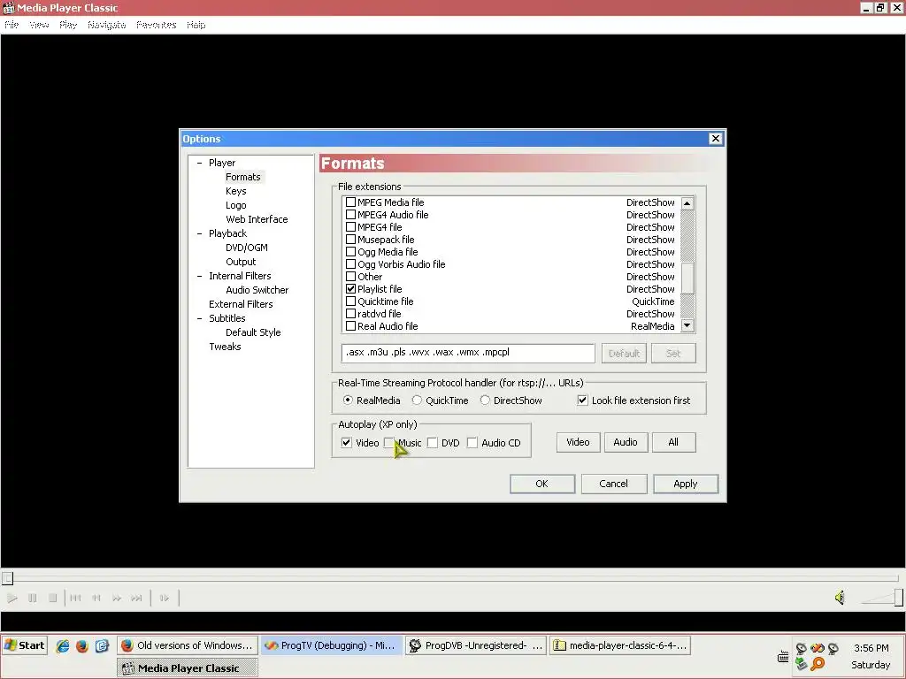Open Firefox from quick launch bar
The width and height of the screenshot is (906, 679).
pos(82,645)
